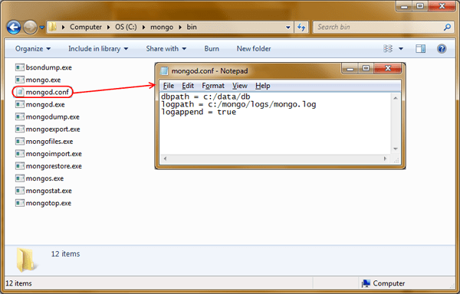Image resolution: width=460 pixels, height=294 pixels.
Task: Click the mongos.exe file icon
Action: [x=20, y=178]
